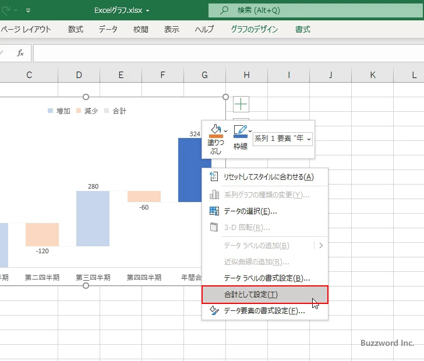Image resolution: width=424 pixels, height=361 pixels.
Task: Open 'データ要素の書式設定(F)...'
Action: (265, 311)
